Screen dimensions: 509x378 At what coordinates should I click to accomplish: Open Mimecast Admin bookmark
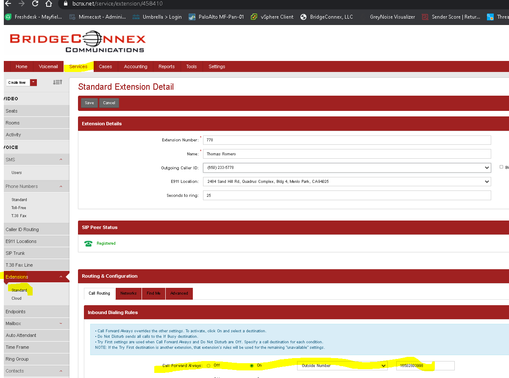97,17
